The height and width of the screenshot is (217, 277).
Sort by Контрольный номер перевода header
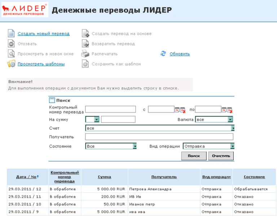pyautogui.click(x=65, y=177)
